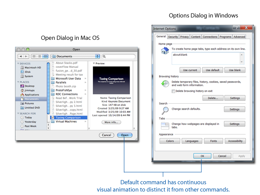Viewport: 260px width, 195px height.
Task: Select About Stacks.pdf file
Action: click(x=67, y=63)
